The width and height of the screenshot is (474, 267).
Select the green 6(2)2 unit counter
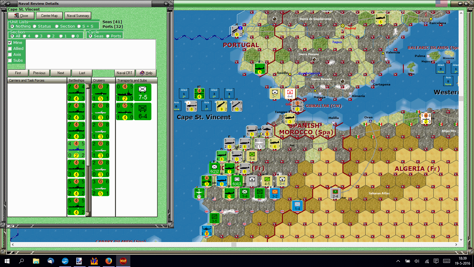coord(214,168)
